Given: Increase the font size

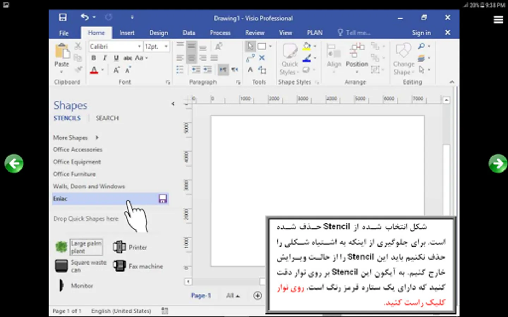Looking at the screenshot, I should pos(116,70).
